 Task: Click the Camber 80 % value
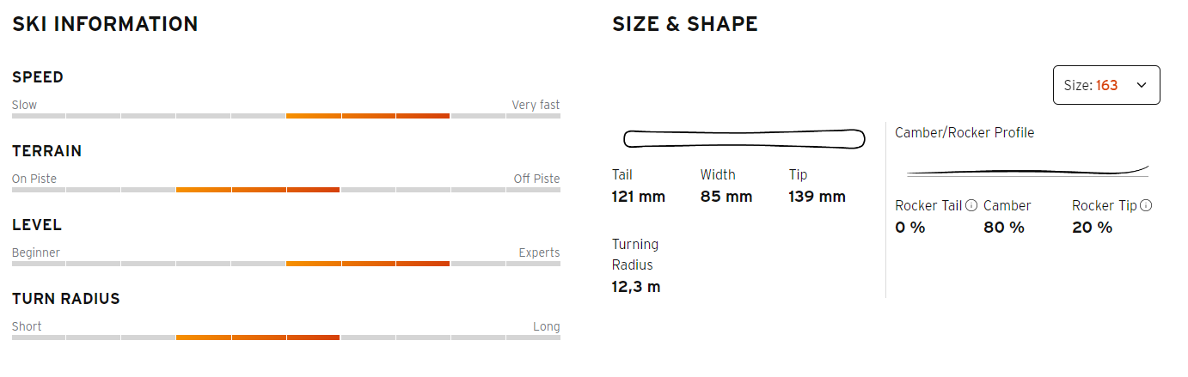click(1004, 228)
